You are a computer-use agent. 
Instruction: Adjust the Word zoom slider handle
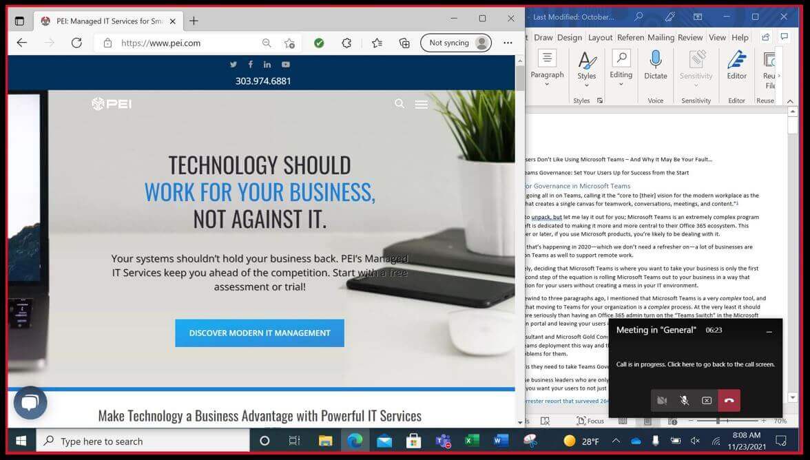tap(718, 421)
